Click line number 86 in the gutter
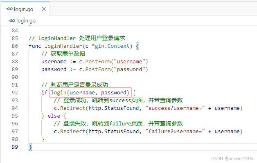 tap(15, 46)
